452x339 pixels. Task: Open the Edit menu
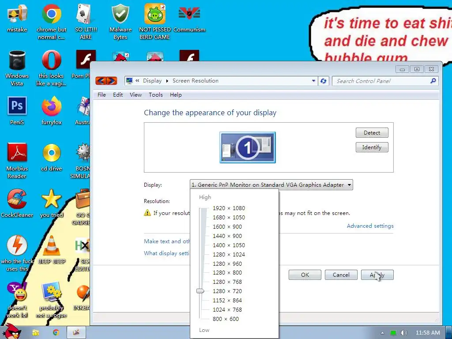coord(117,95)
